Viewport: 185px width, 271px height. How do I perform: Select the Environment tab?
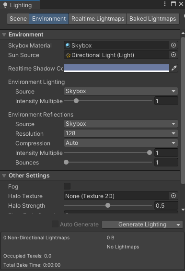[x=49, y=19]
